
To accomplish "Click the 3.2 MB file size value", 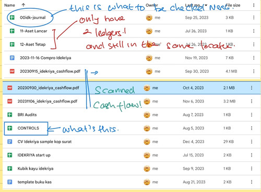I will pos(229,101).
